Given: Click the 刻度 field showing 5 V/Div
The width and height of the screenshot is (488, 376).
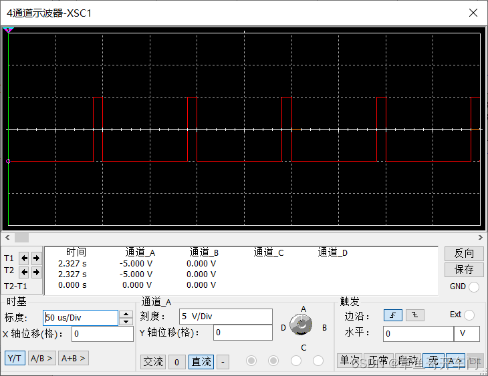Looking at the screenshot, I should click(x=226, y=317).
